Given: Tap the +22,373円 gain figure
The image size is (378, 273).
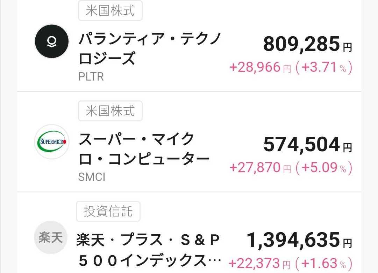Looking at the screenshot, I should click(260, 263).
